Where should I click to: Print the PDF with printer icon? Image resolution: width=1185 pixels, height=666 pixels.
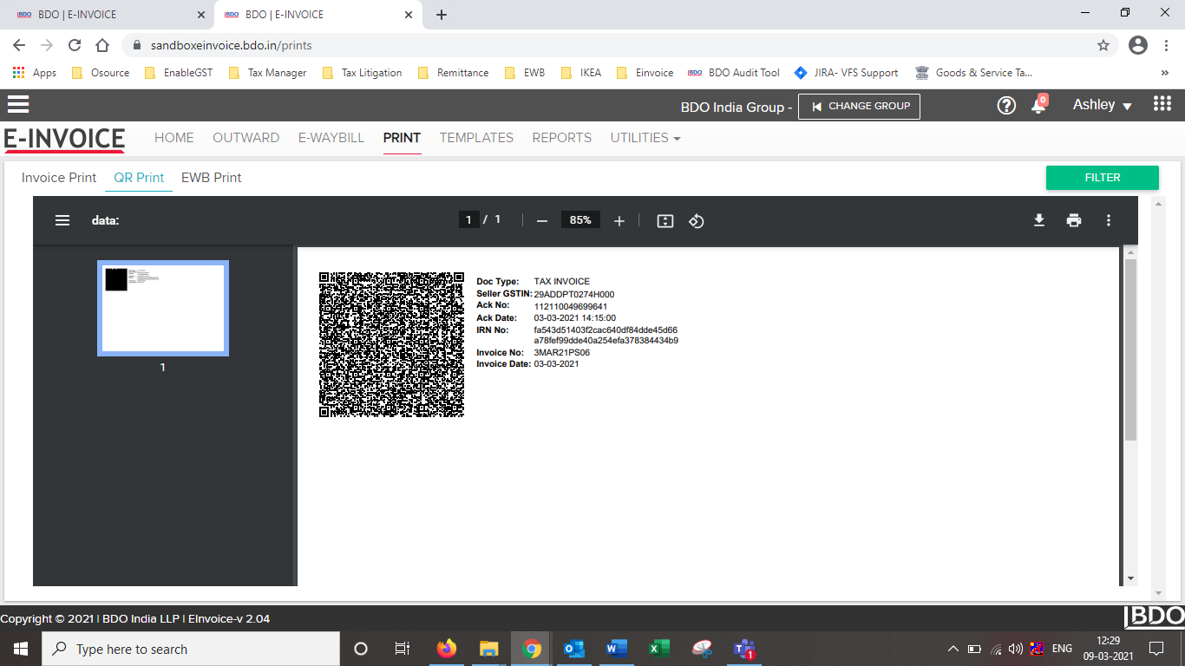(x=1074, y=220)
